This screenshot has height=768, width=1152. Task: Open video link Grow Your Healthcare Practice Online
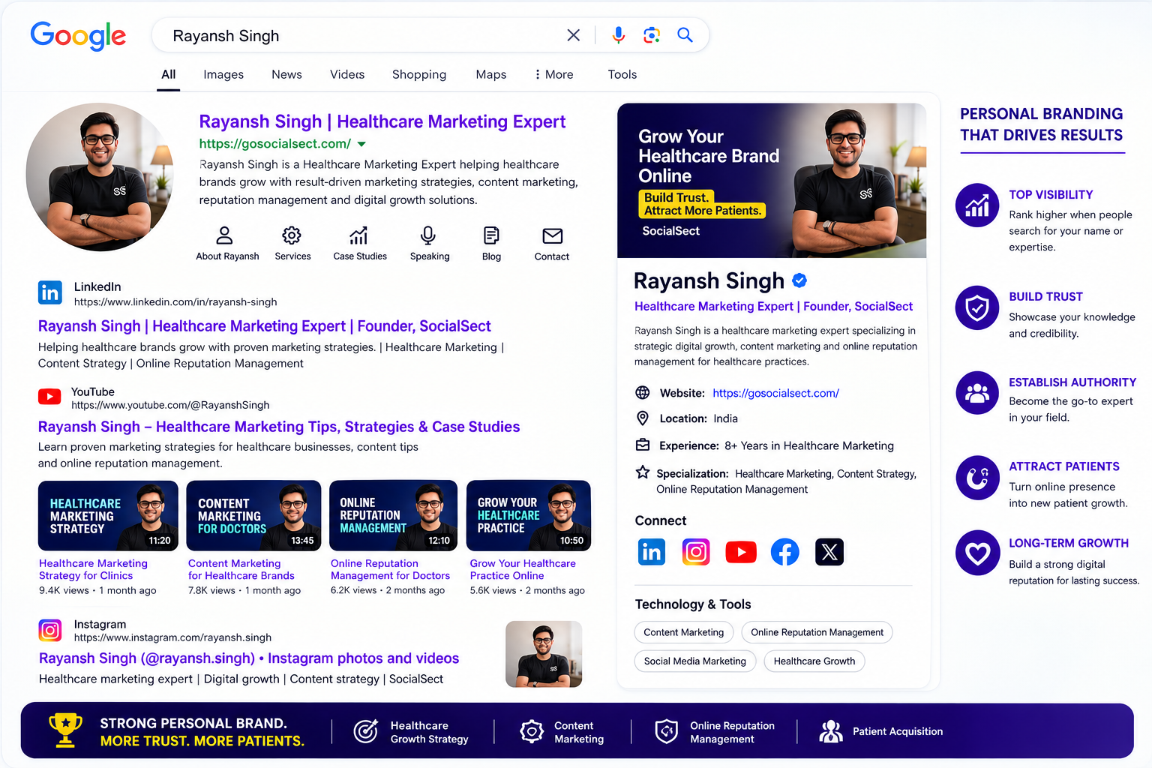coord(523,569)
